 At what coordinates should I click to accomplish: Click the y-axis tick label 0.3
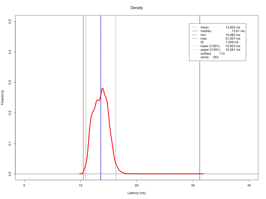point(10,82)
